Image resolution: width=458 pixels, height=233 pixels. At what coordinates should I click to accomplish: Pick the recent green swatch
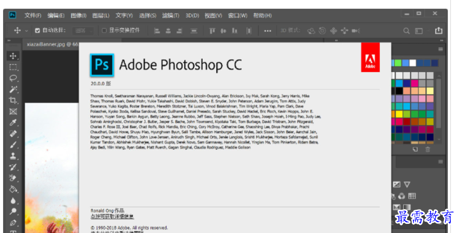(398, 63)
